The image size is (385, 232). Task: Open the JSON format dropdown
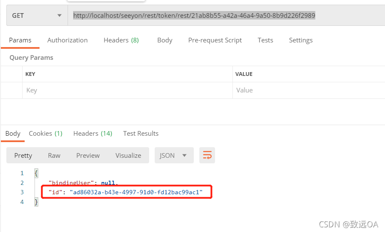(x=174, y=155)
